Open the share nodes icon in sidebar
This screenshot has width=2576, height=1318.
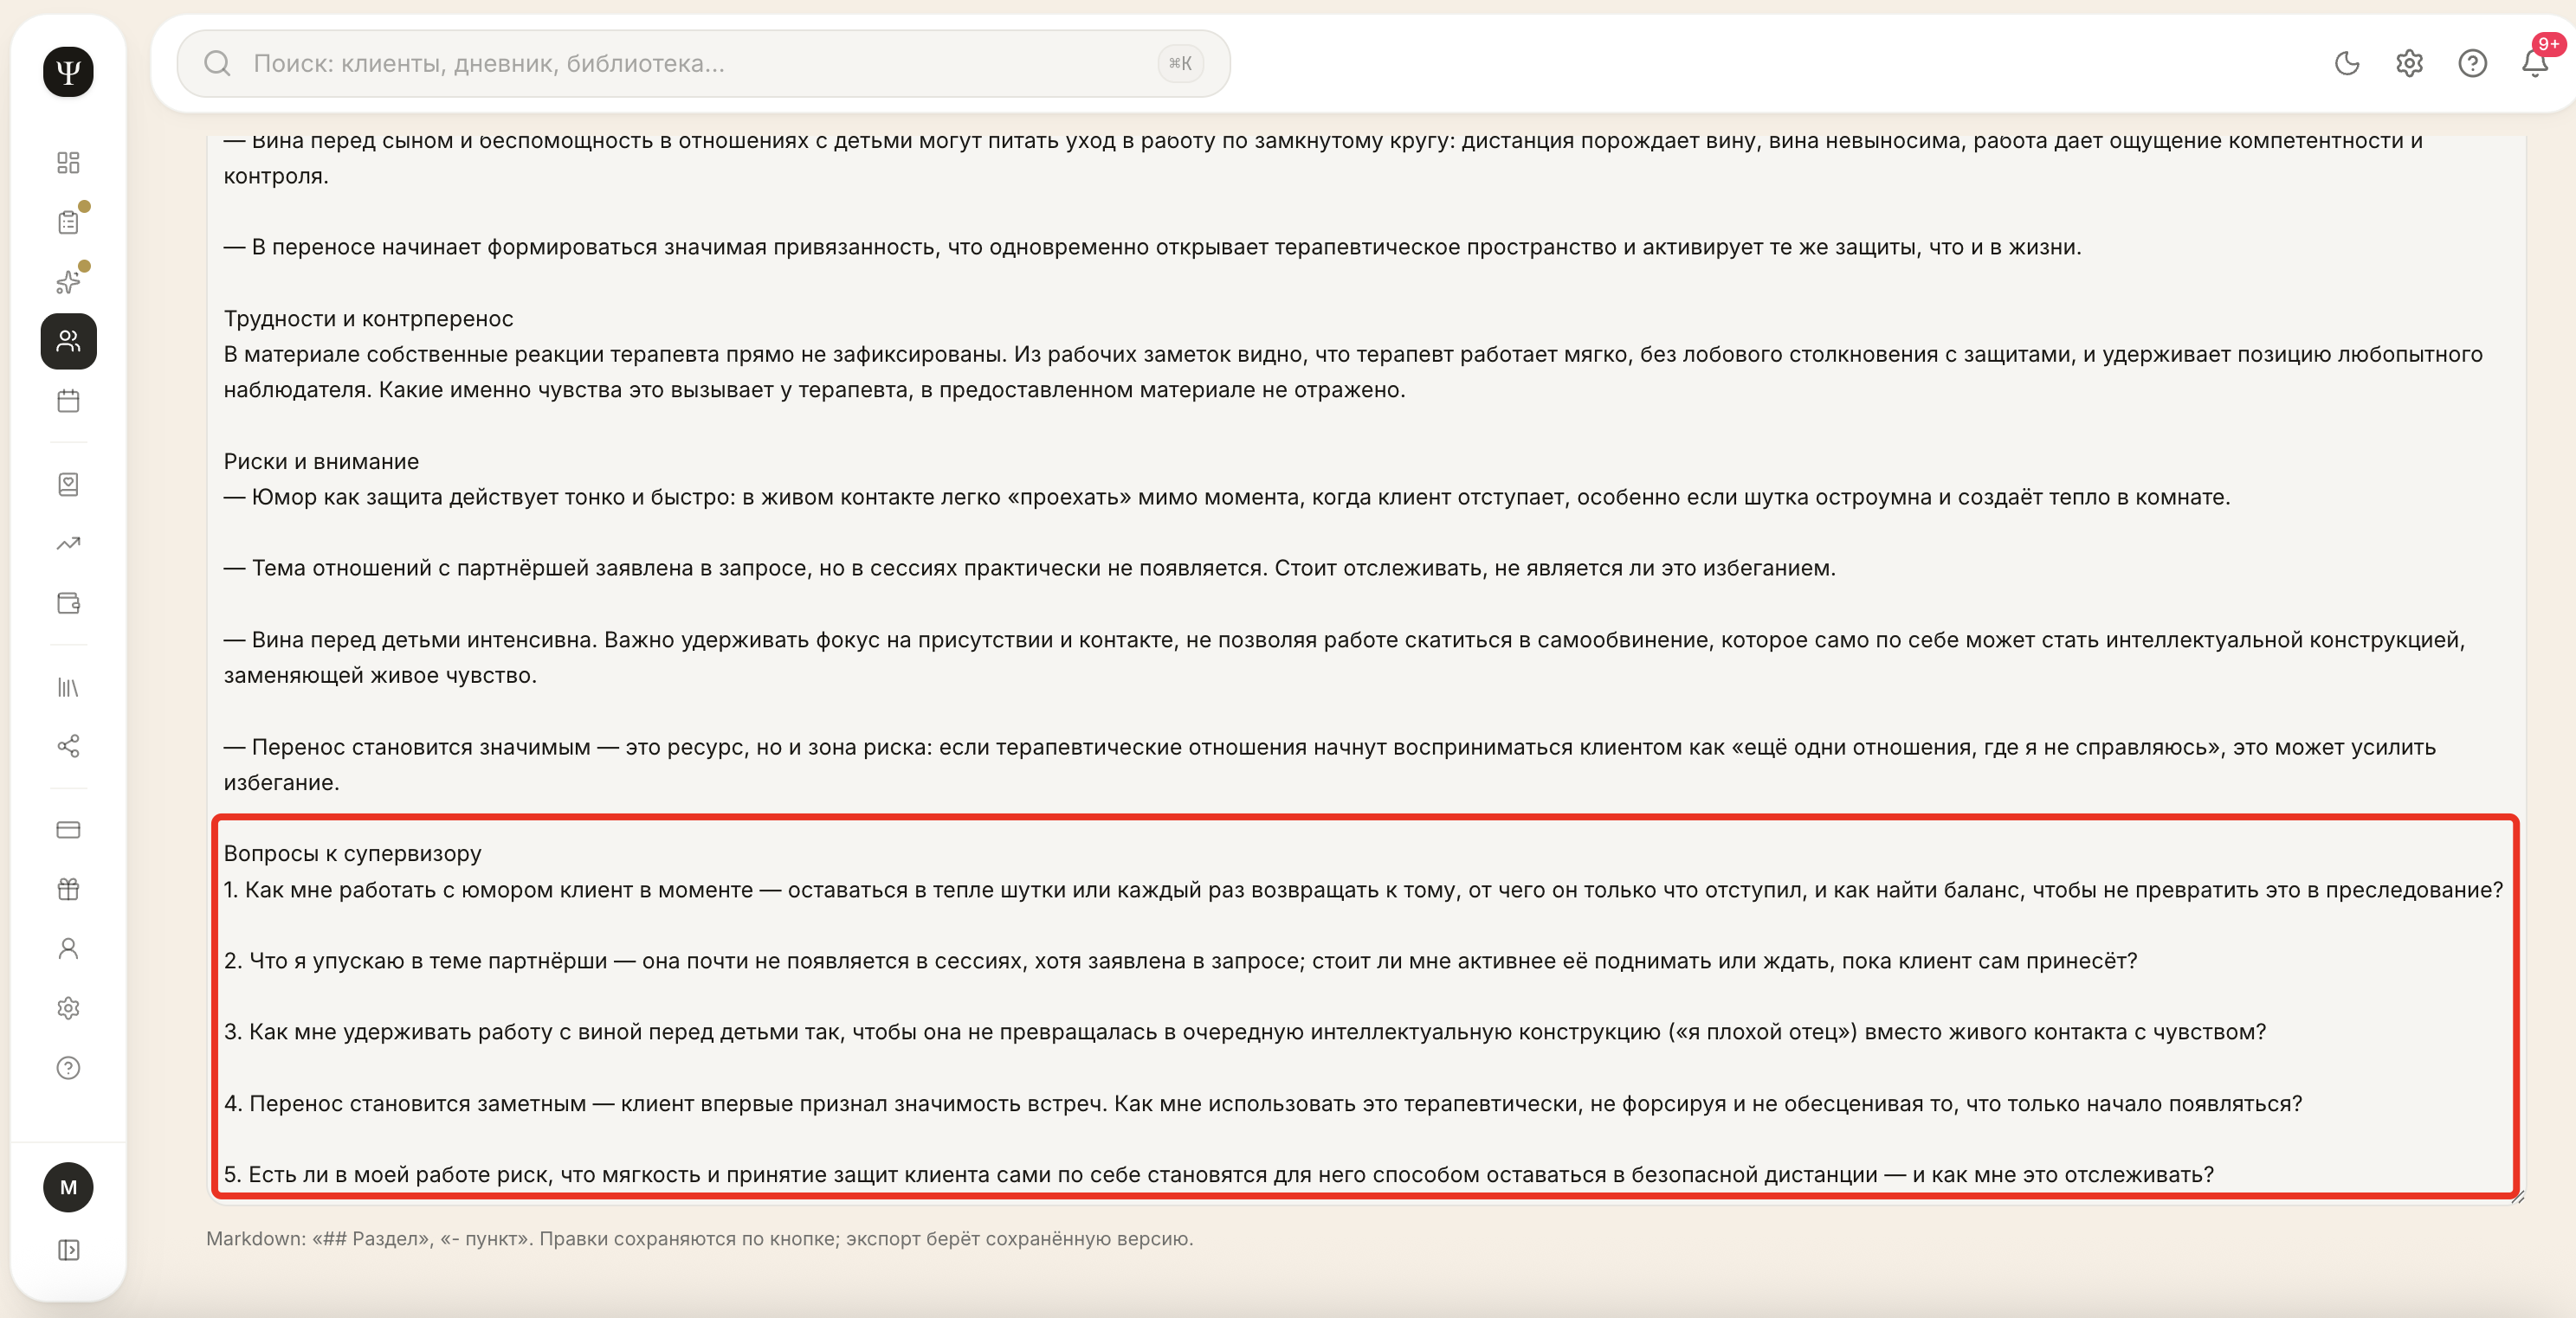68,747
